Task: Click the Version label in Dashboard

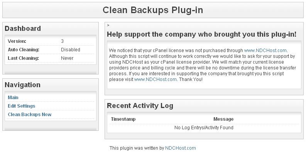Action: (17, 41)
